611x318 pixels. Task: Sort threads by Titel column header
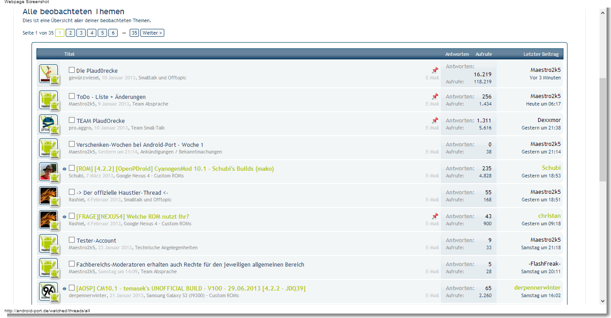pos(69,54)
